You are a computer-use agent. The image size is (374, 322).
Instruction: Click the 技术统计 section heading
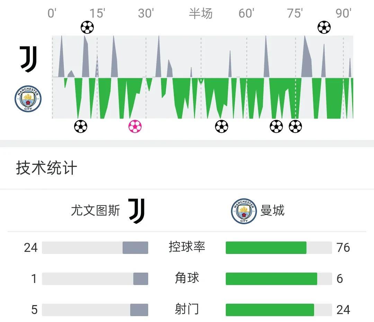[x=46, y=168]
